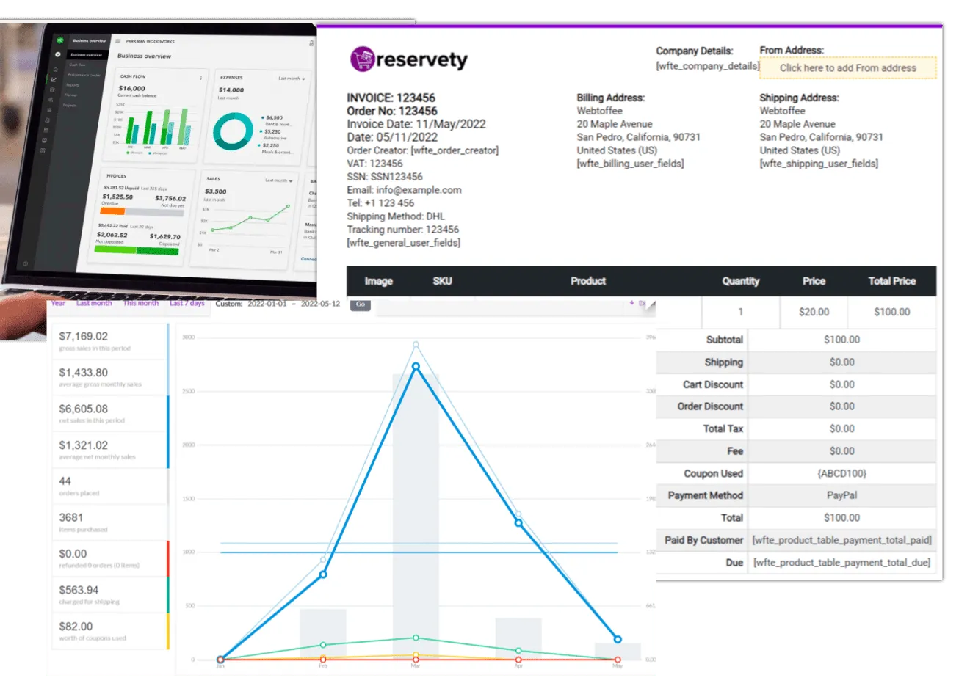Viewport: 970px width, 697px height.
Task: Expand the Sales 'Last month' dropdown
Action: click(279, 180)
